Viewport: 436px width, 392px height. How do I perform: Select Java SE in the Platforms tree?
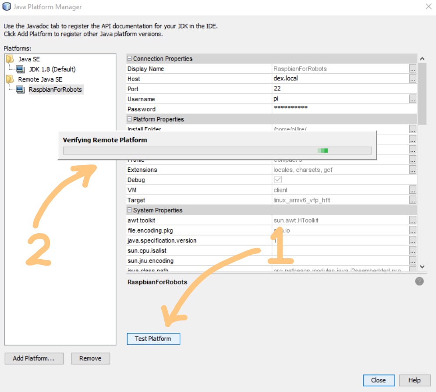29,59
